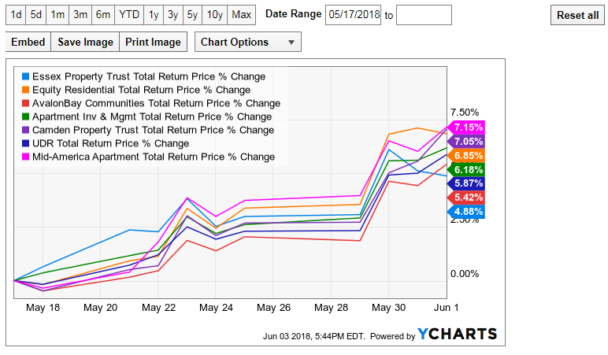Click the Save Image button
The image size is (608, 355).
pyautogui.click(x=85, y=42)
